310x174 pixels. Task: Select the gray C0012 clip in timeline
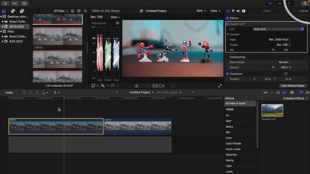coord(138,127)
